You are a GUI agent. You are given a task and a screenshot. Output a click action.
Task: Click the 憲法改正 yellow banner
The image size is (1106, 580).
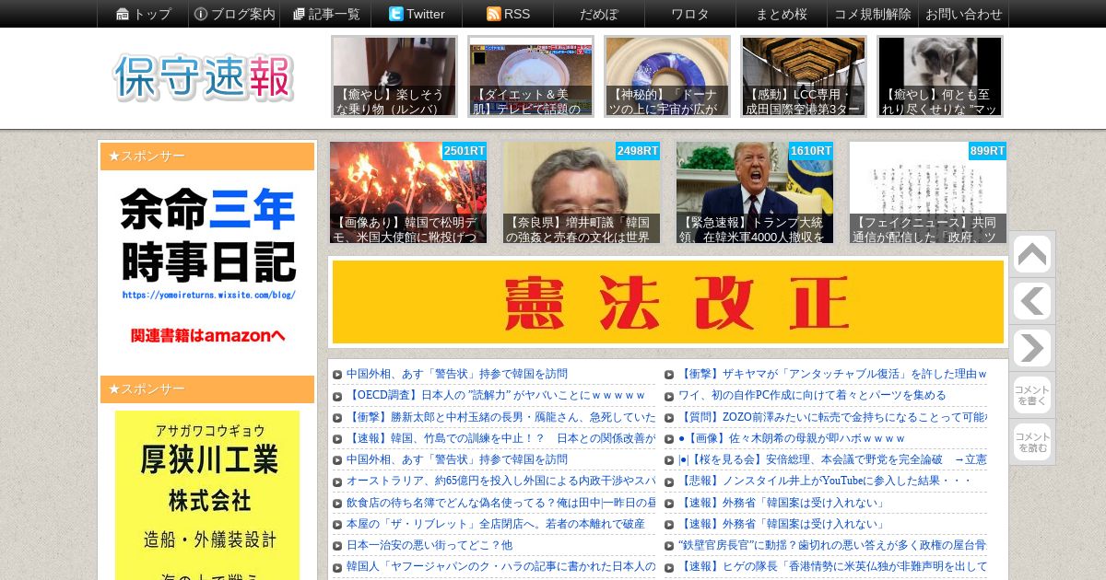tap(668, 302)
